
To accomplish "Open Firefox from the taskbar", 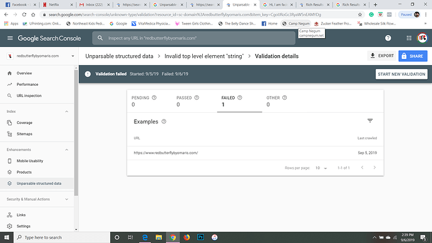I will click(187, 237).
